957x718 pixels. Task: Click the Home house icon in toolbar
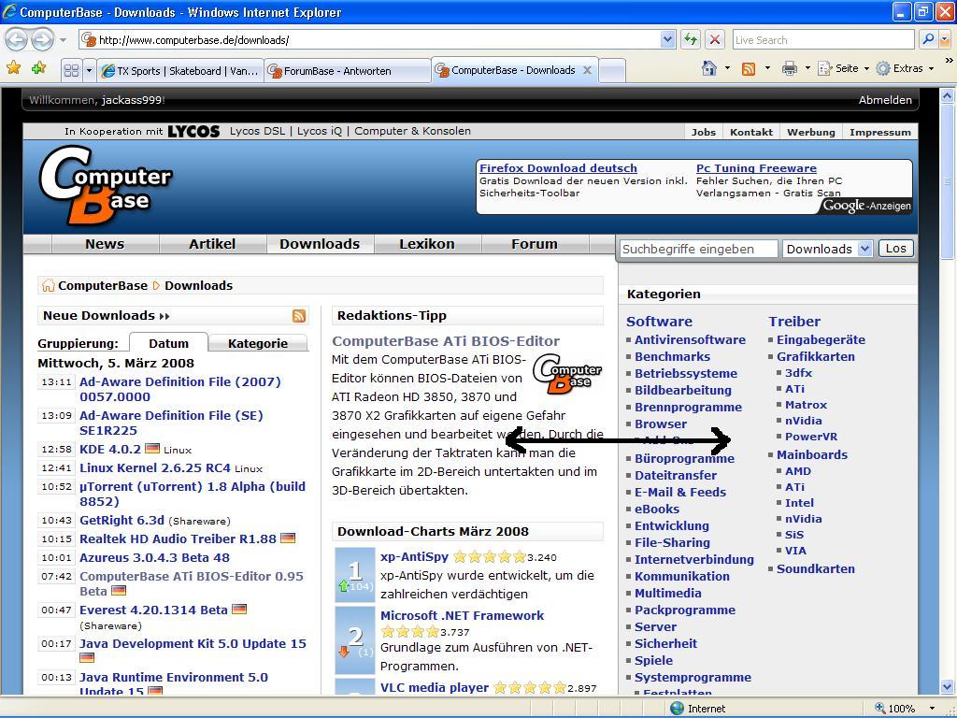click(x=708, y=67)
